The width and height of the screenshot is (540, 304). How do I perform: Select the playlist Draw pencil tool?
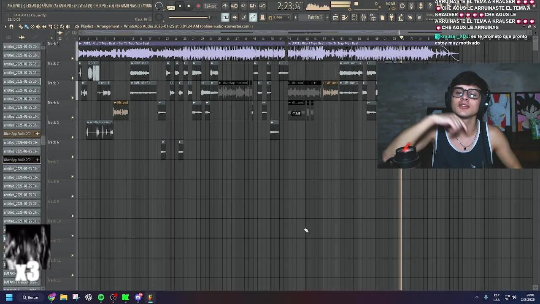point(21,27)
